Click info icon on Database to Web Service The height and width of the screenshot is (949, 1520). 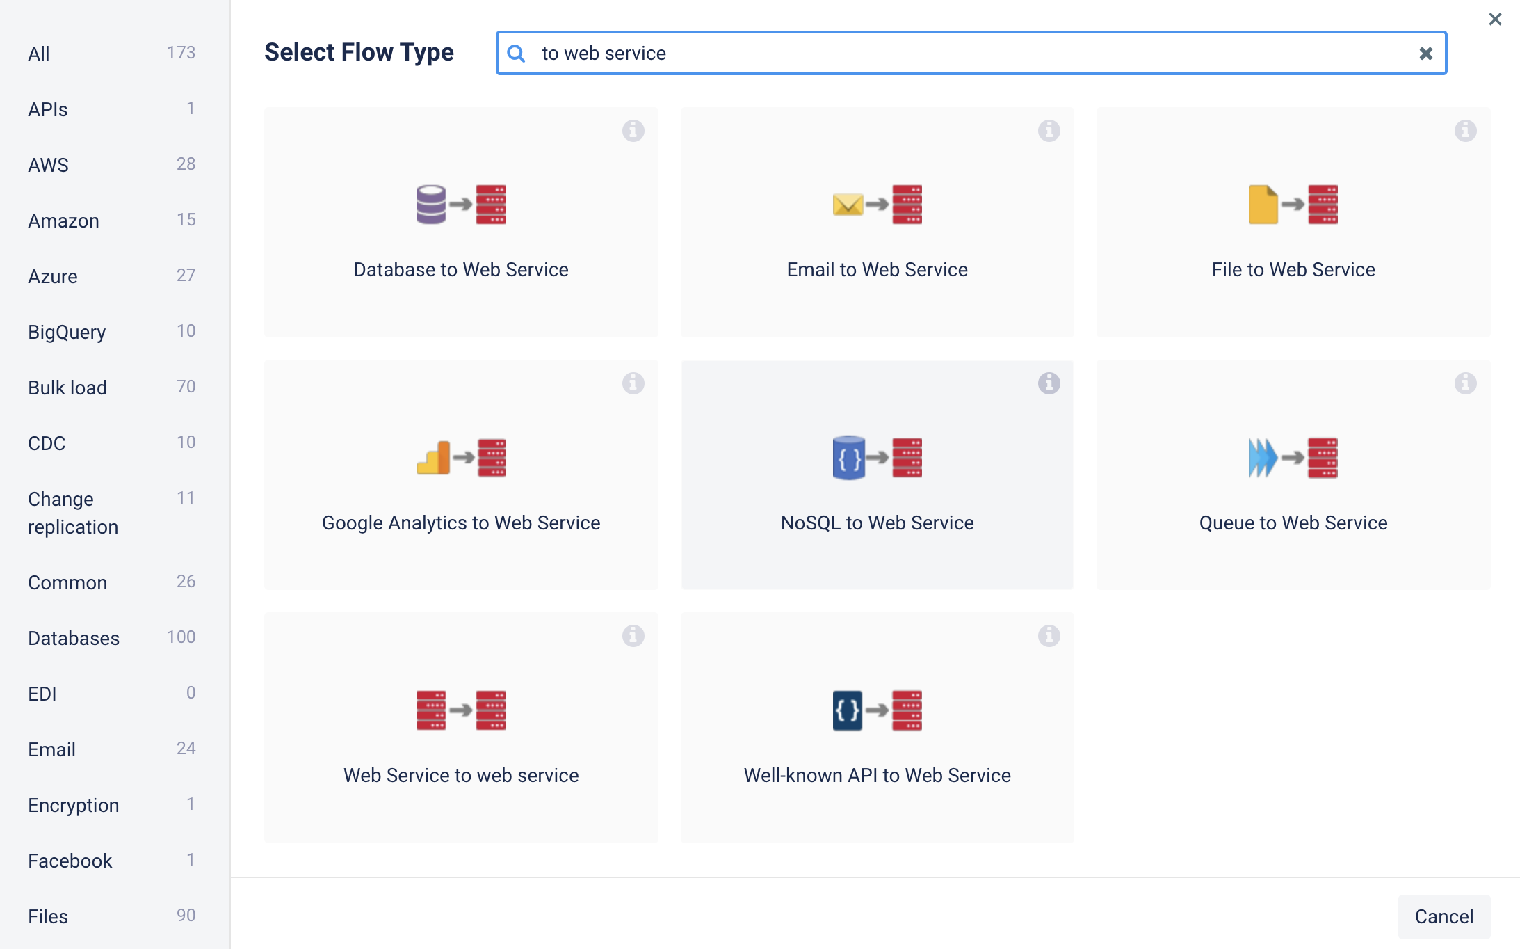(633, 130)
